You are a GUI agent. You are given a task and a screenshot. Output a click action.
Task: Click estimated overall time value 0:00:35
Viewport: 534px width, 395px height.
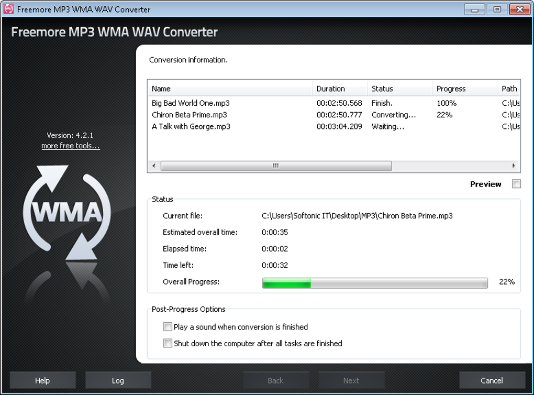click(x=274, y=232)
